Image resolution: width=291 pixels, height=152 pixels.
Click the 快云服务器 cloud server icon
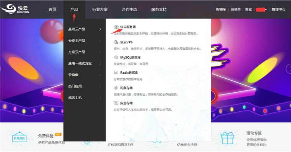point(116,27)
